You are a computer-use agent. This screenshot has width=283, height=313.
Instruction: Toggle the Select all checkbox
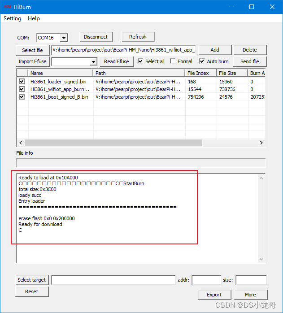point(140,61)
